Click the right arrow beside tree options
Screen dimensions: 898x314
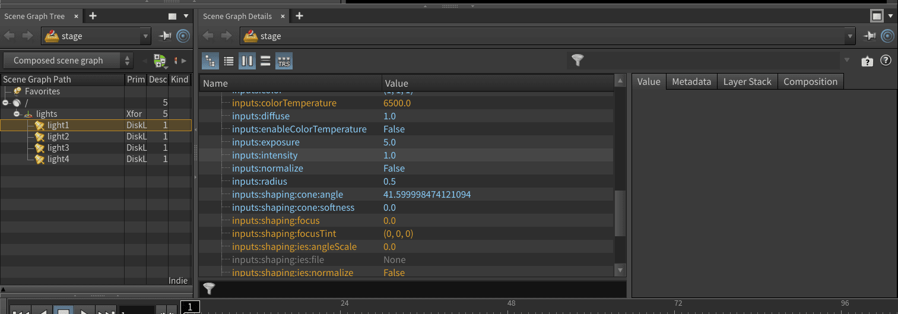(184, 61)
